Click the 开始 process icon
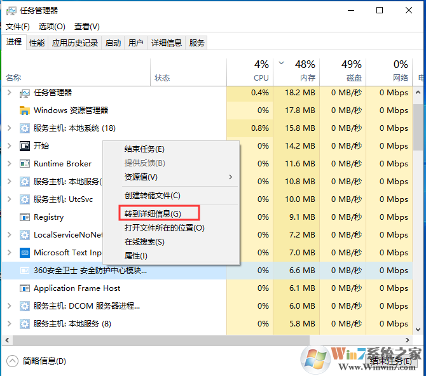Viewport: 426px width, 376px height. (24, 146)
